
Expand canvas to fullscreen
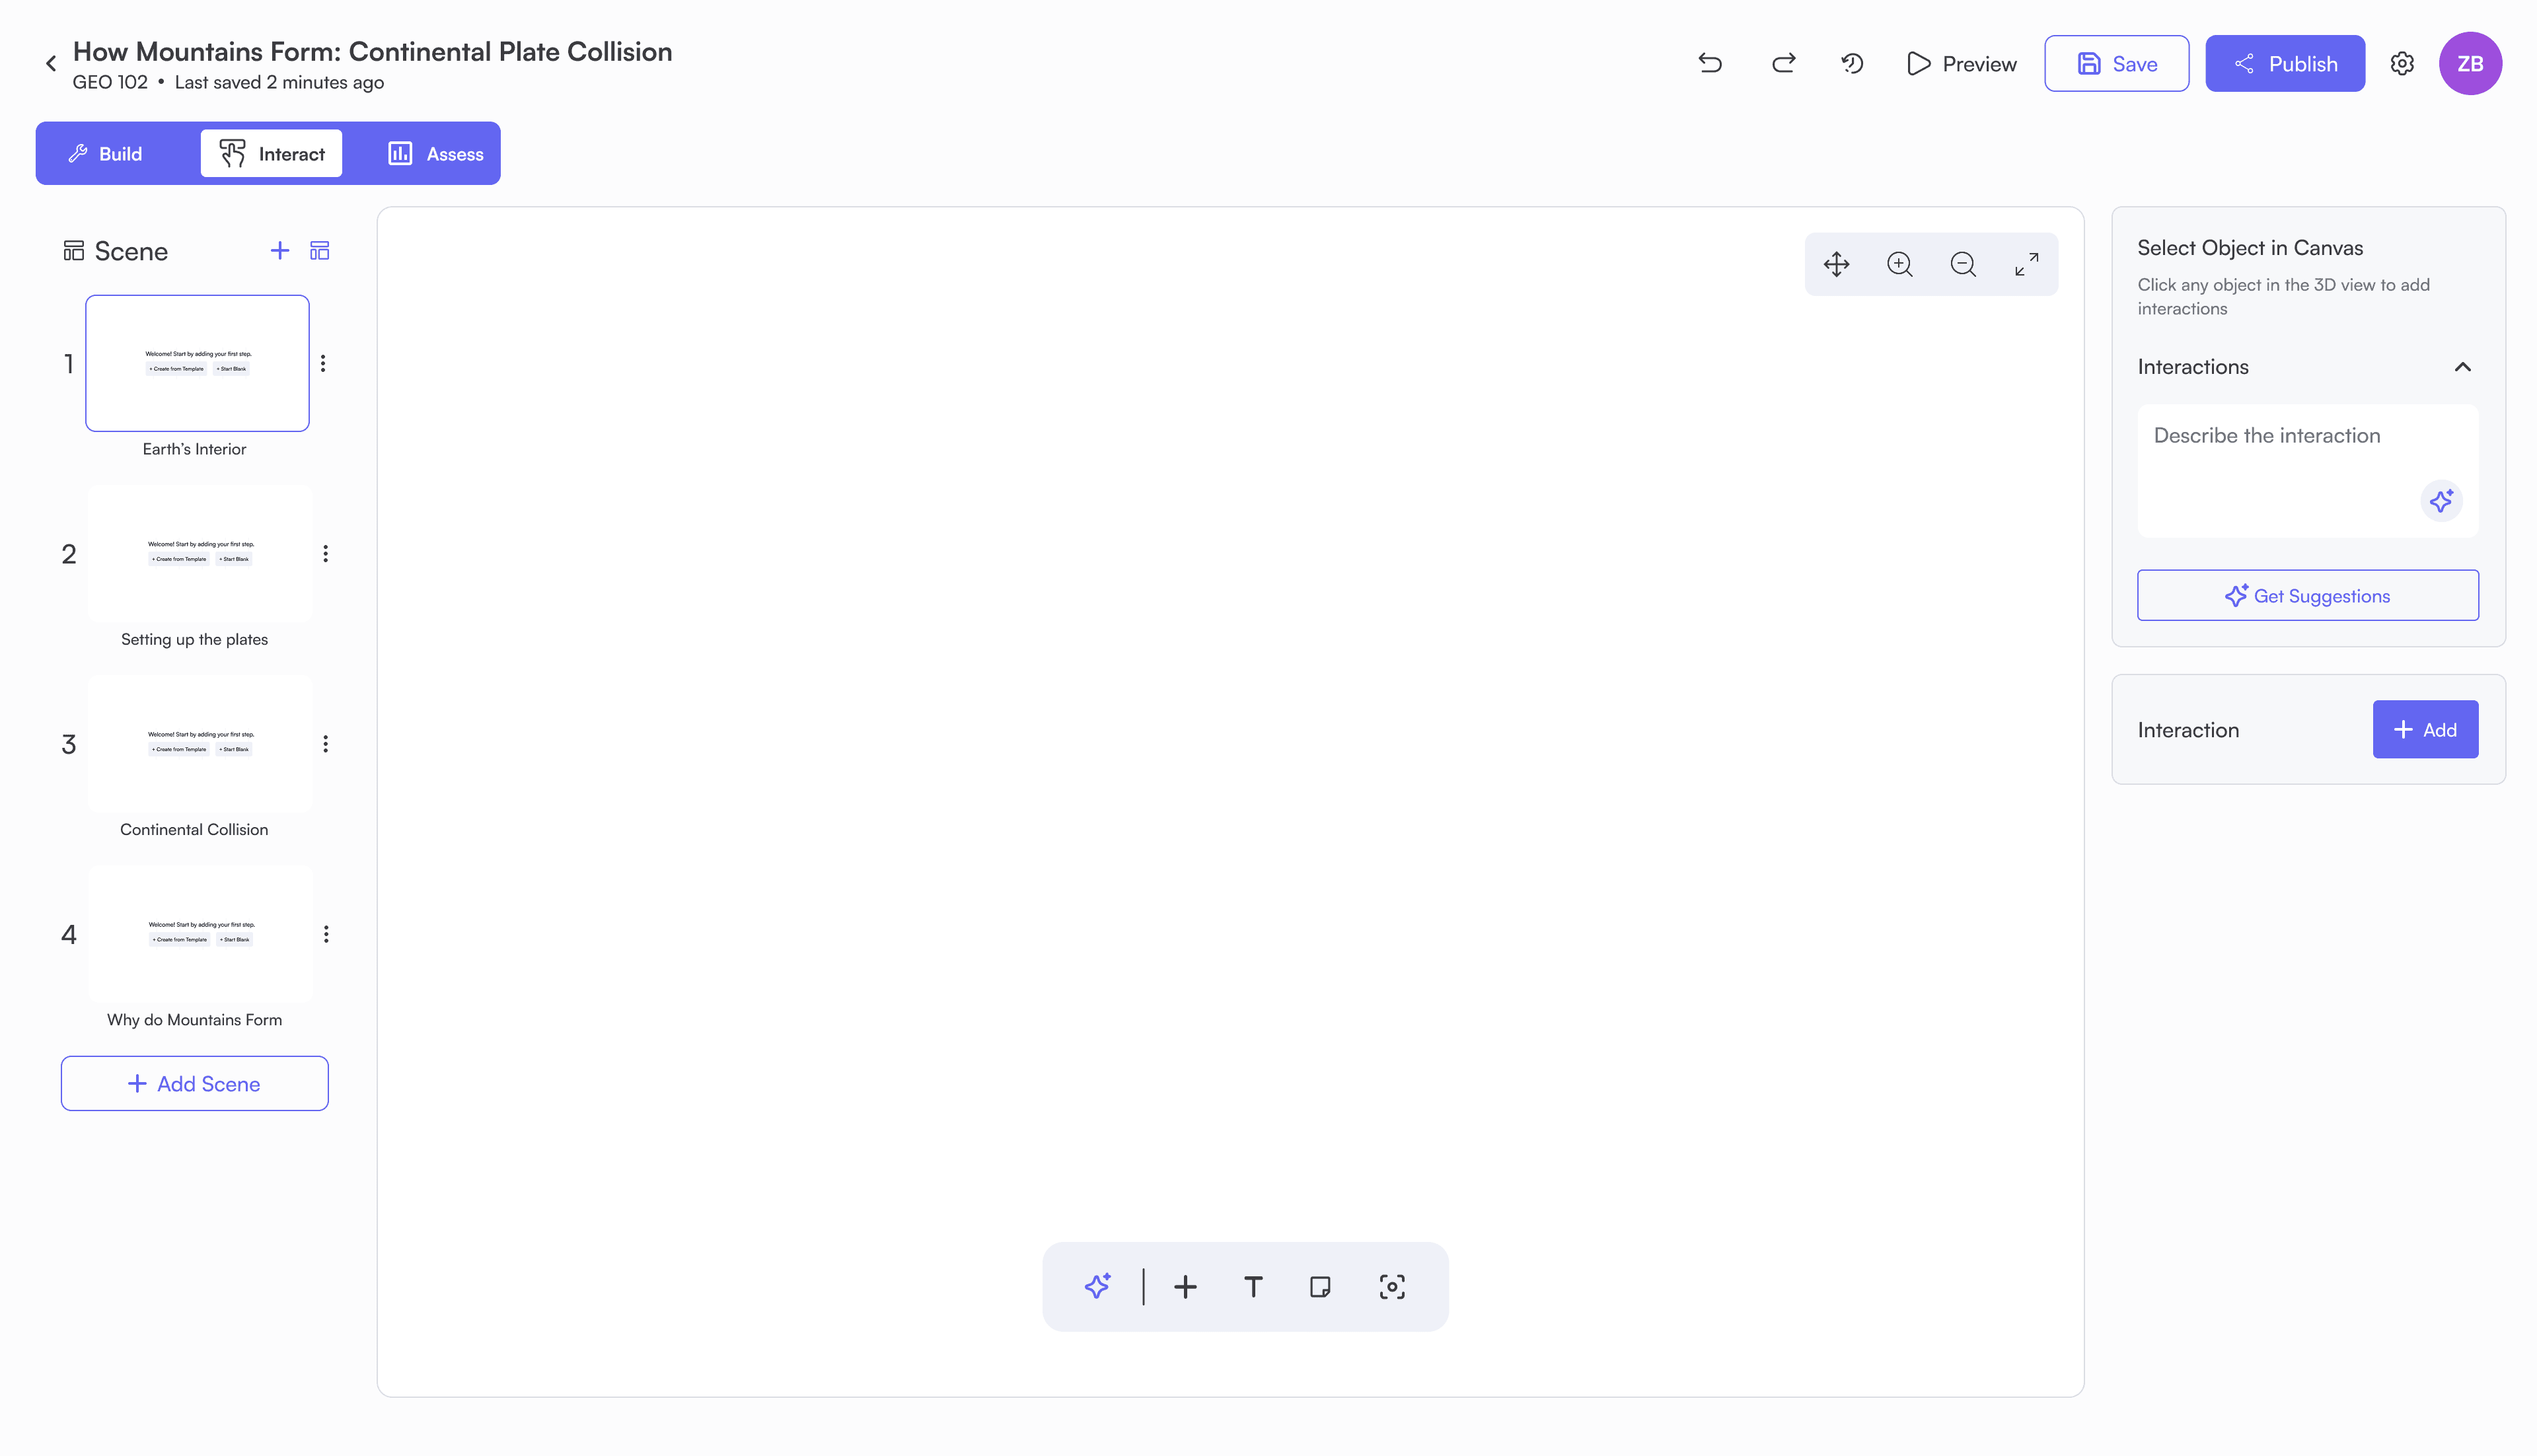[x=2026, y=264]
